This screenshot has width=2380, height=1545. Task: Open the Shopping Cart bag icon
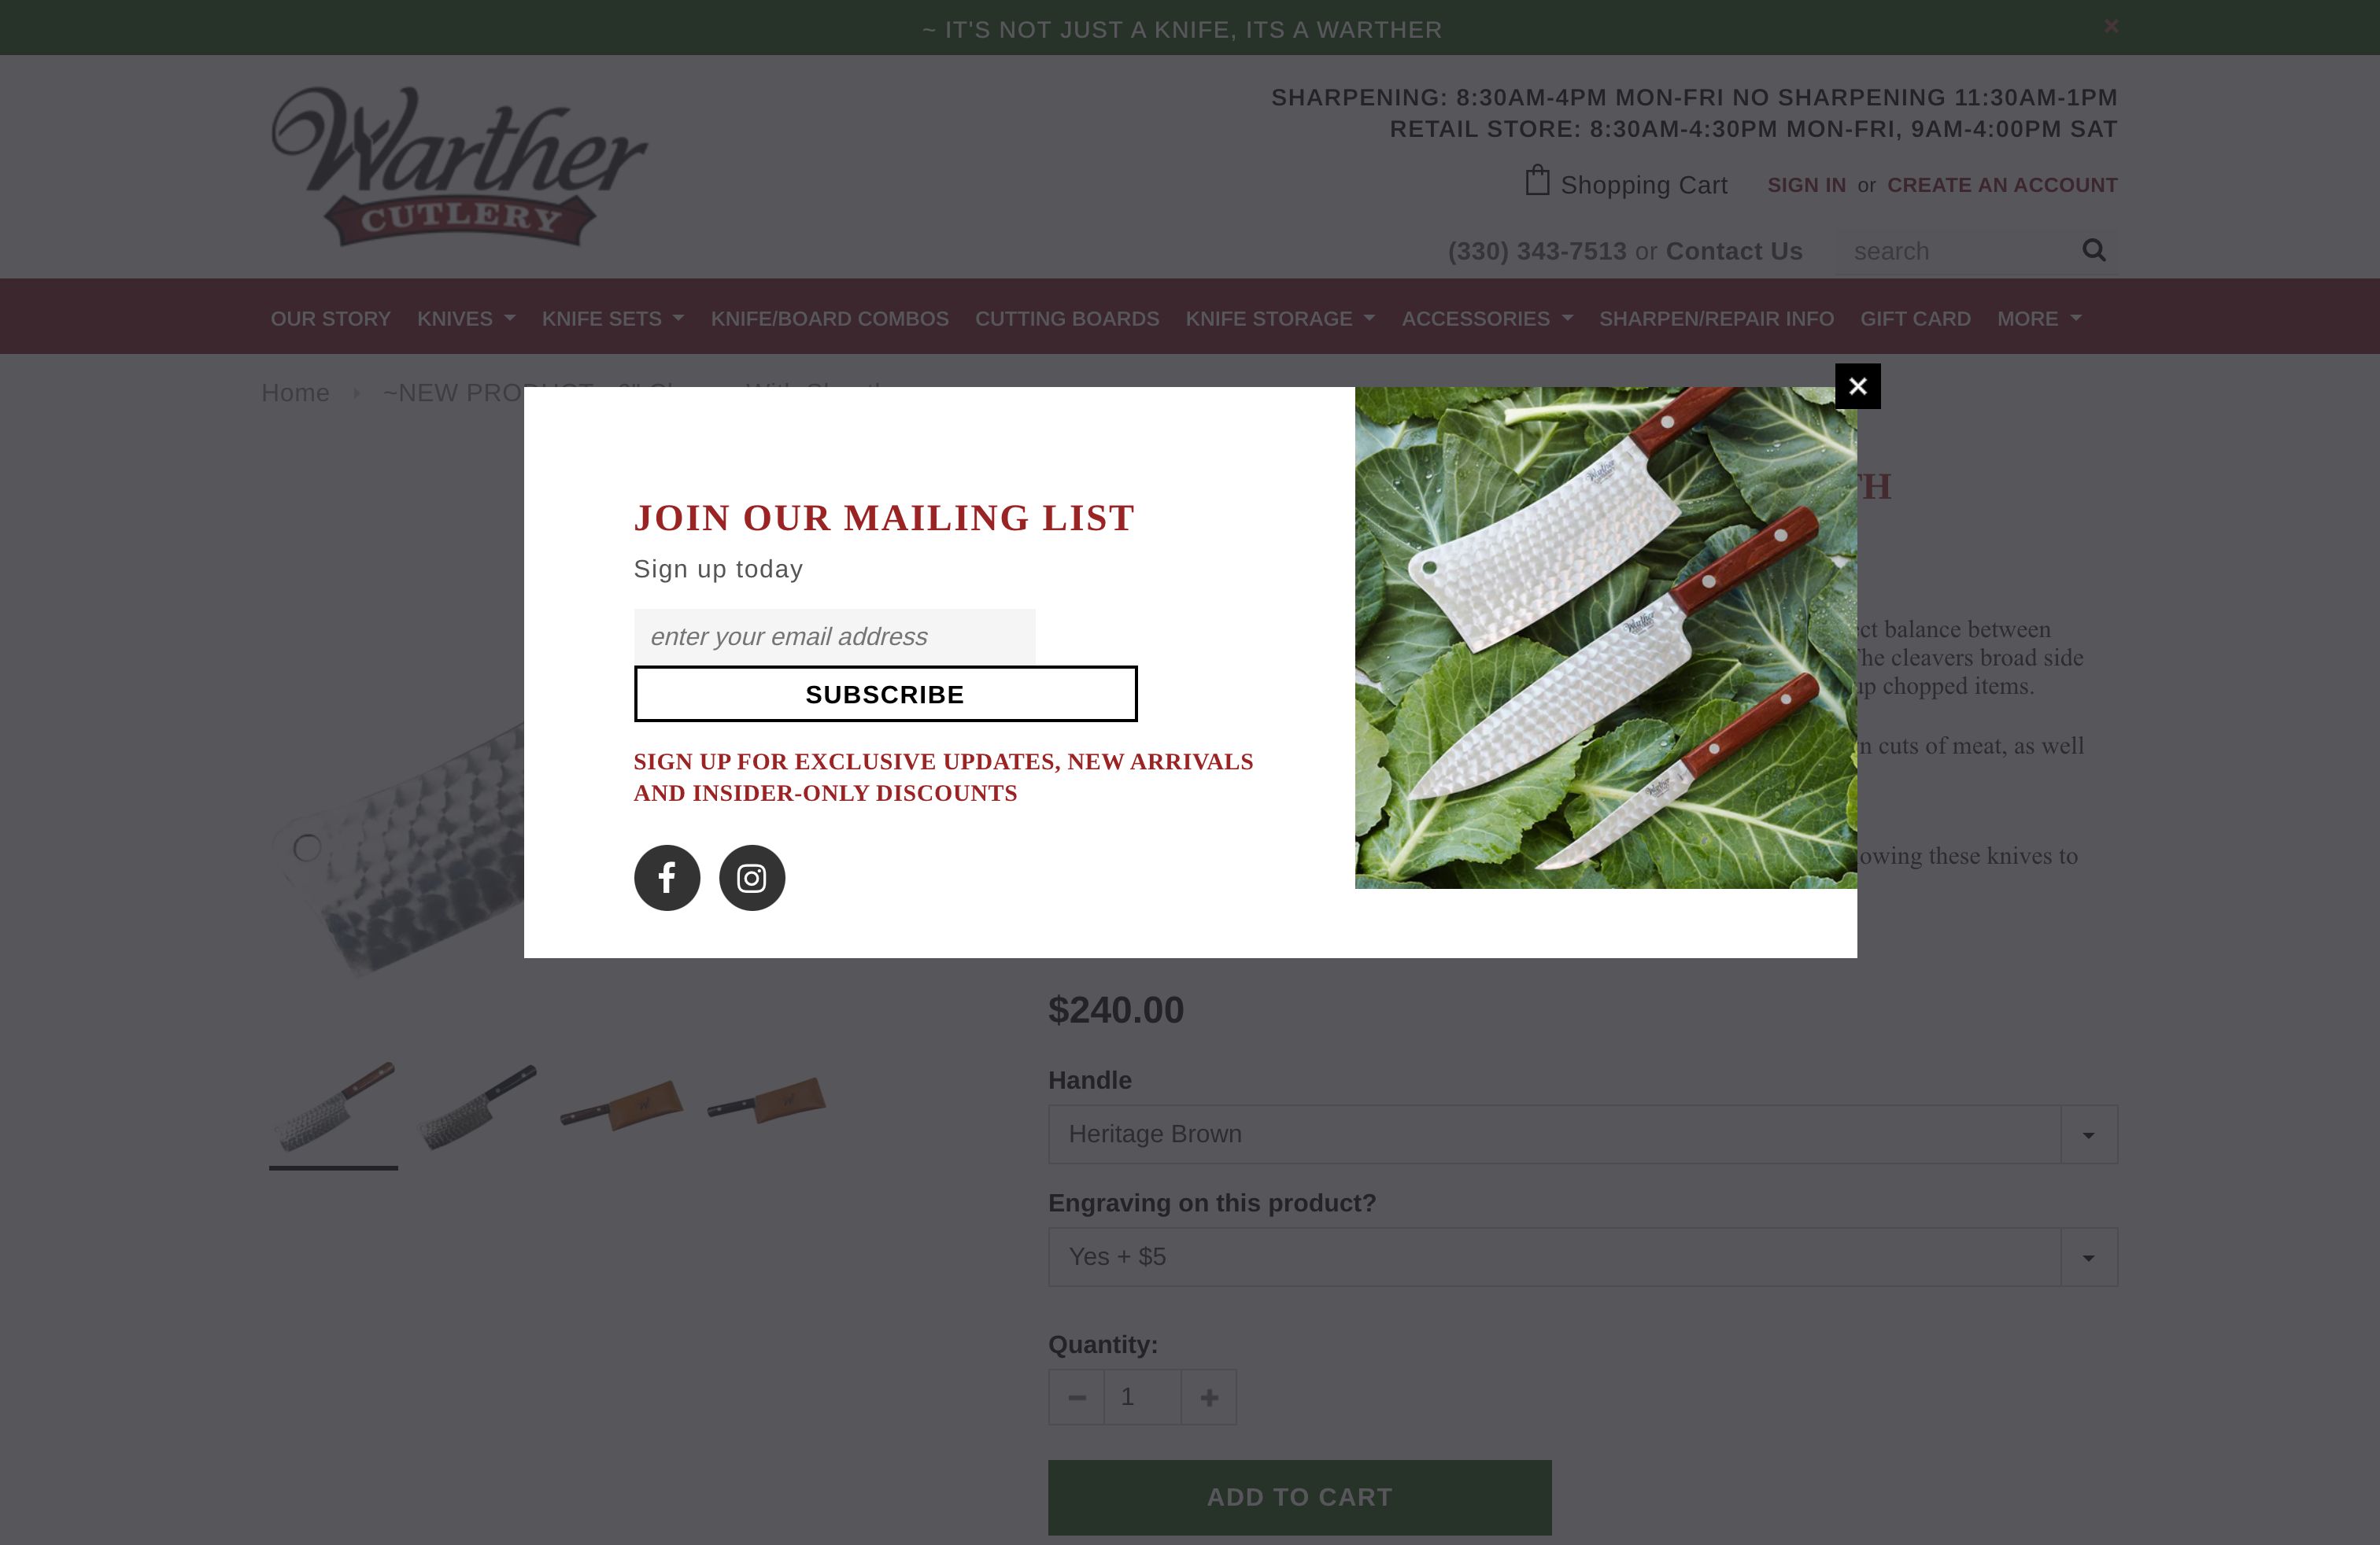(1537, 181)
